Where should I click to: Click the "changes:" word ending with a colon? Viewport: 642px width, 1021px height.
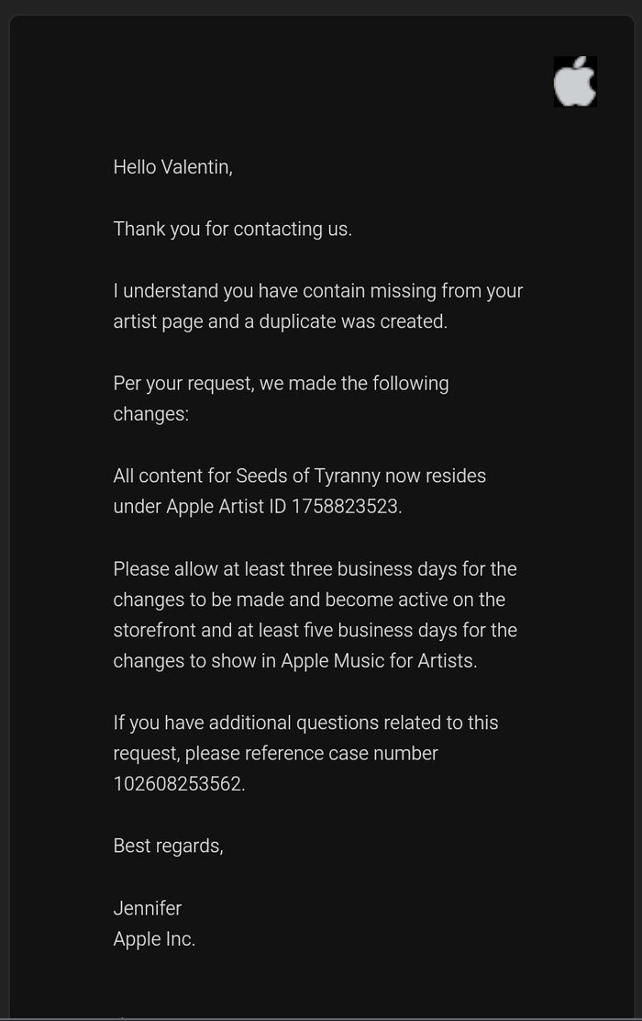pos(150,414)
